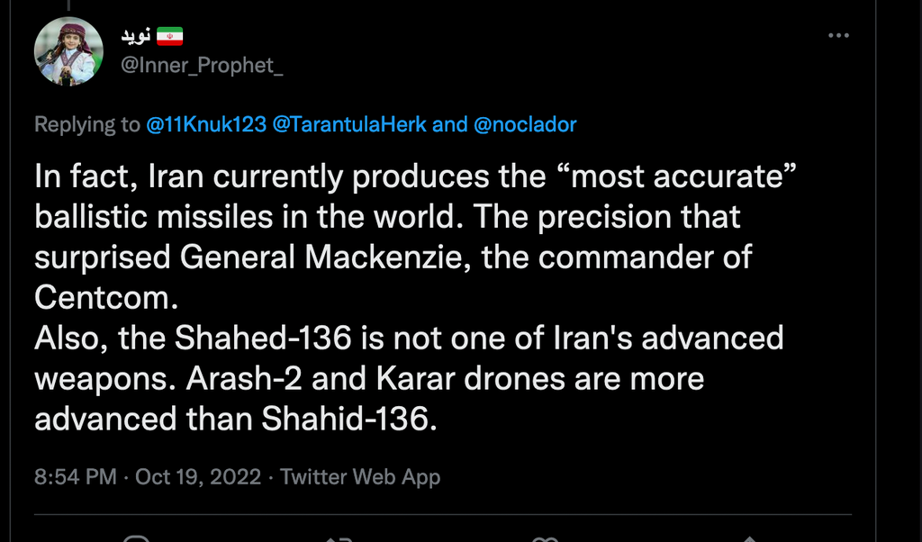922x542 pixels.
Task: Click the final line mentioning Shahid-136
Action: coord(235,419)
